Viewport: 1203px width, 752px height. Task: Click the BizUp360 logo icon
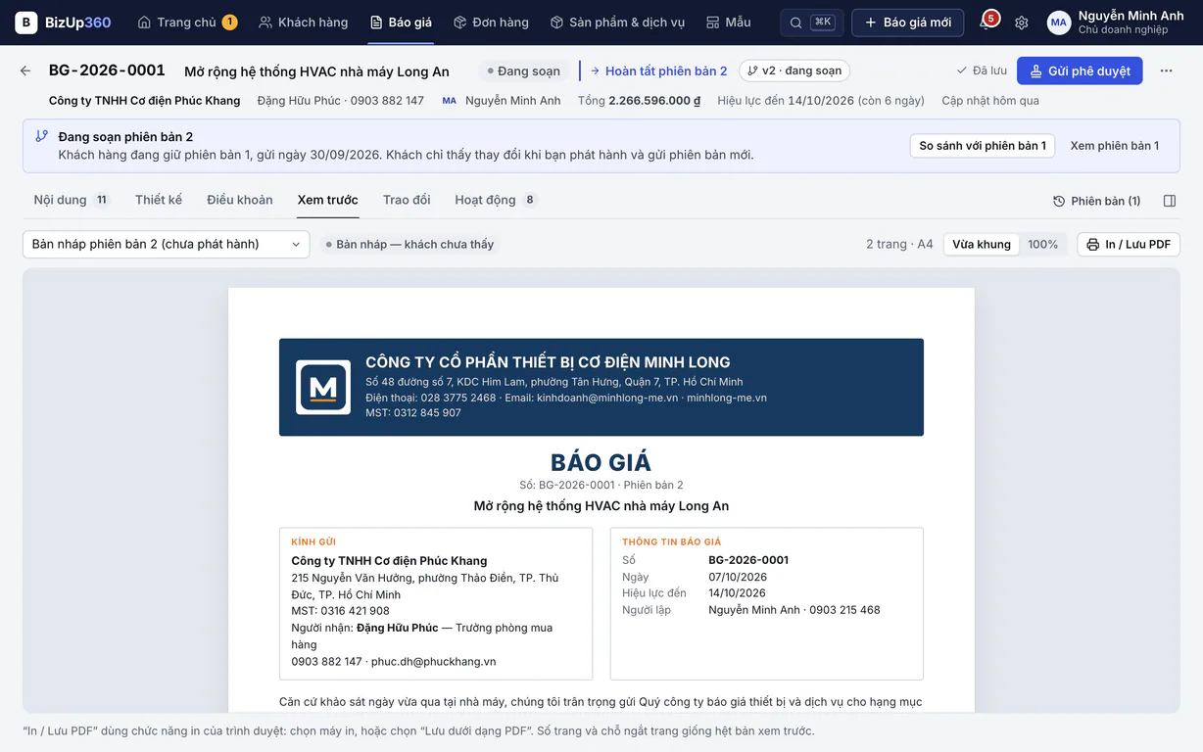click(26, 23)
